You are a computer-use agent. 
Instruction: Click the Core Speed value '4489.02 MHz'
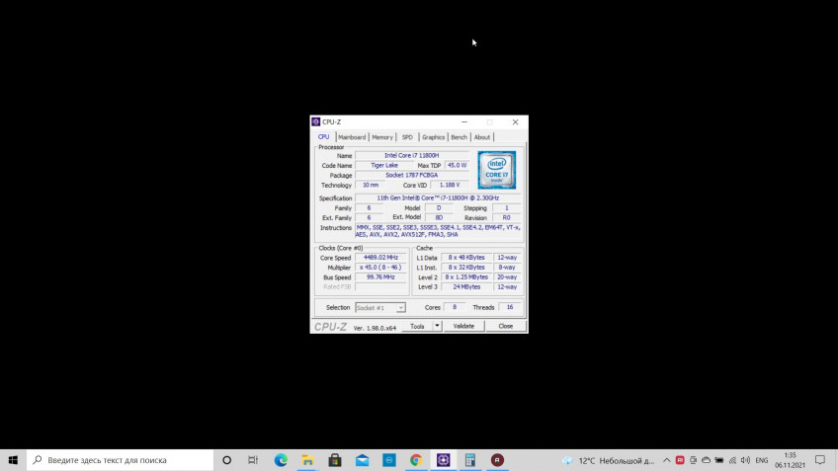pos(380,258)
